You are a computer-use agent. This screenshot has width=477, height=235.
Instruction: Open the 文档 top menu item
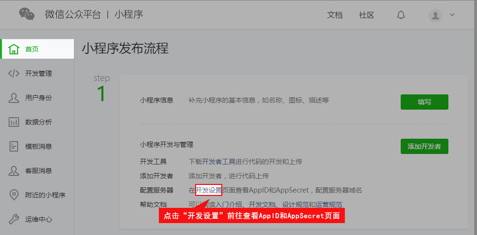click(x=335, y=15)
